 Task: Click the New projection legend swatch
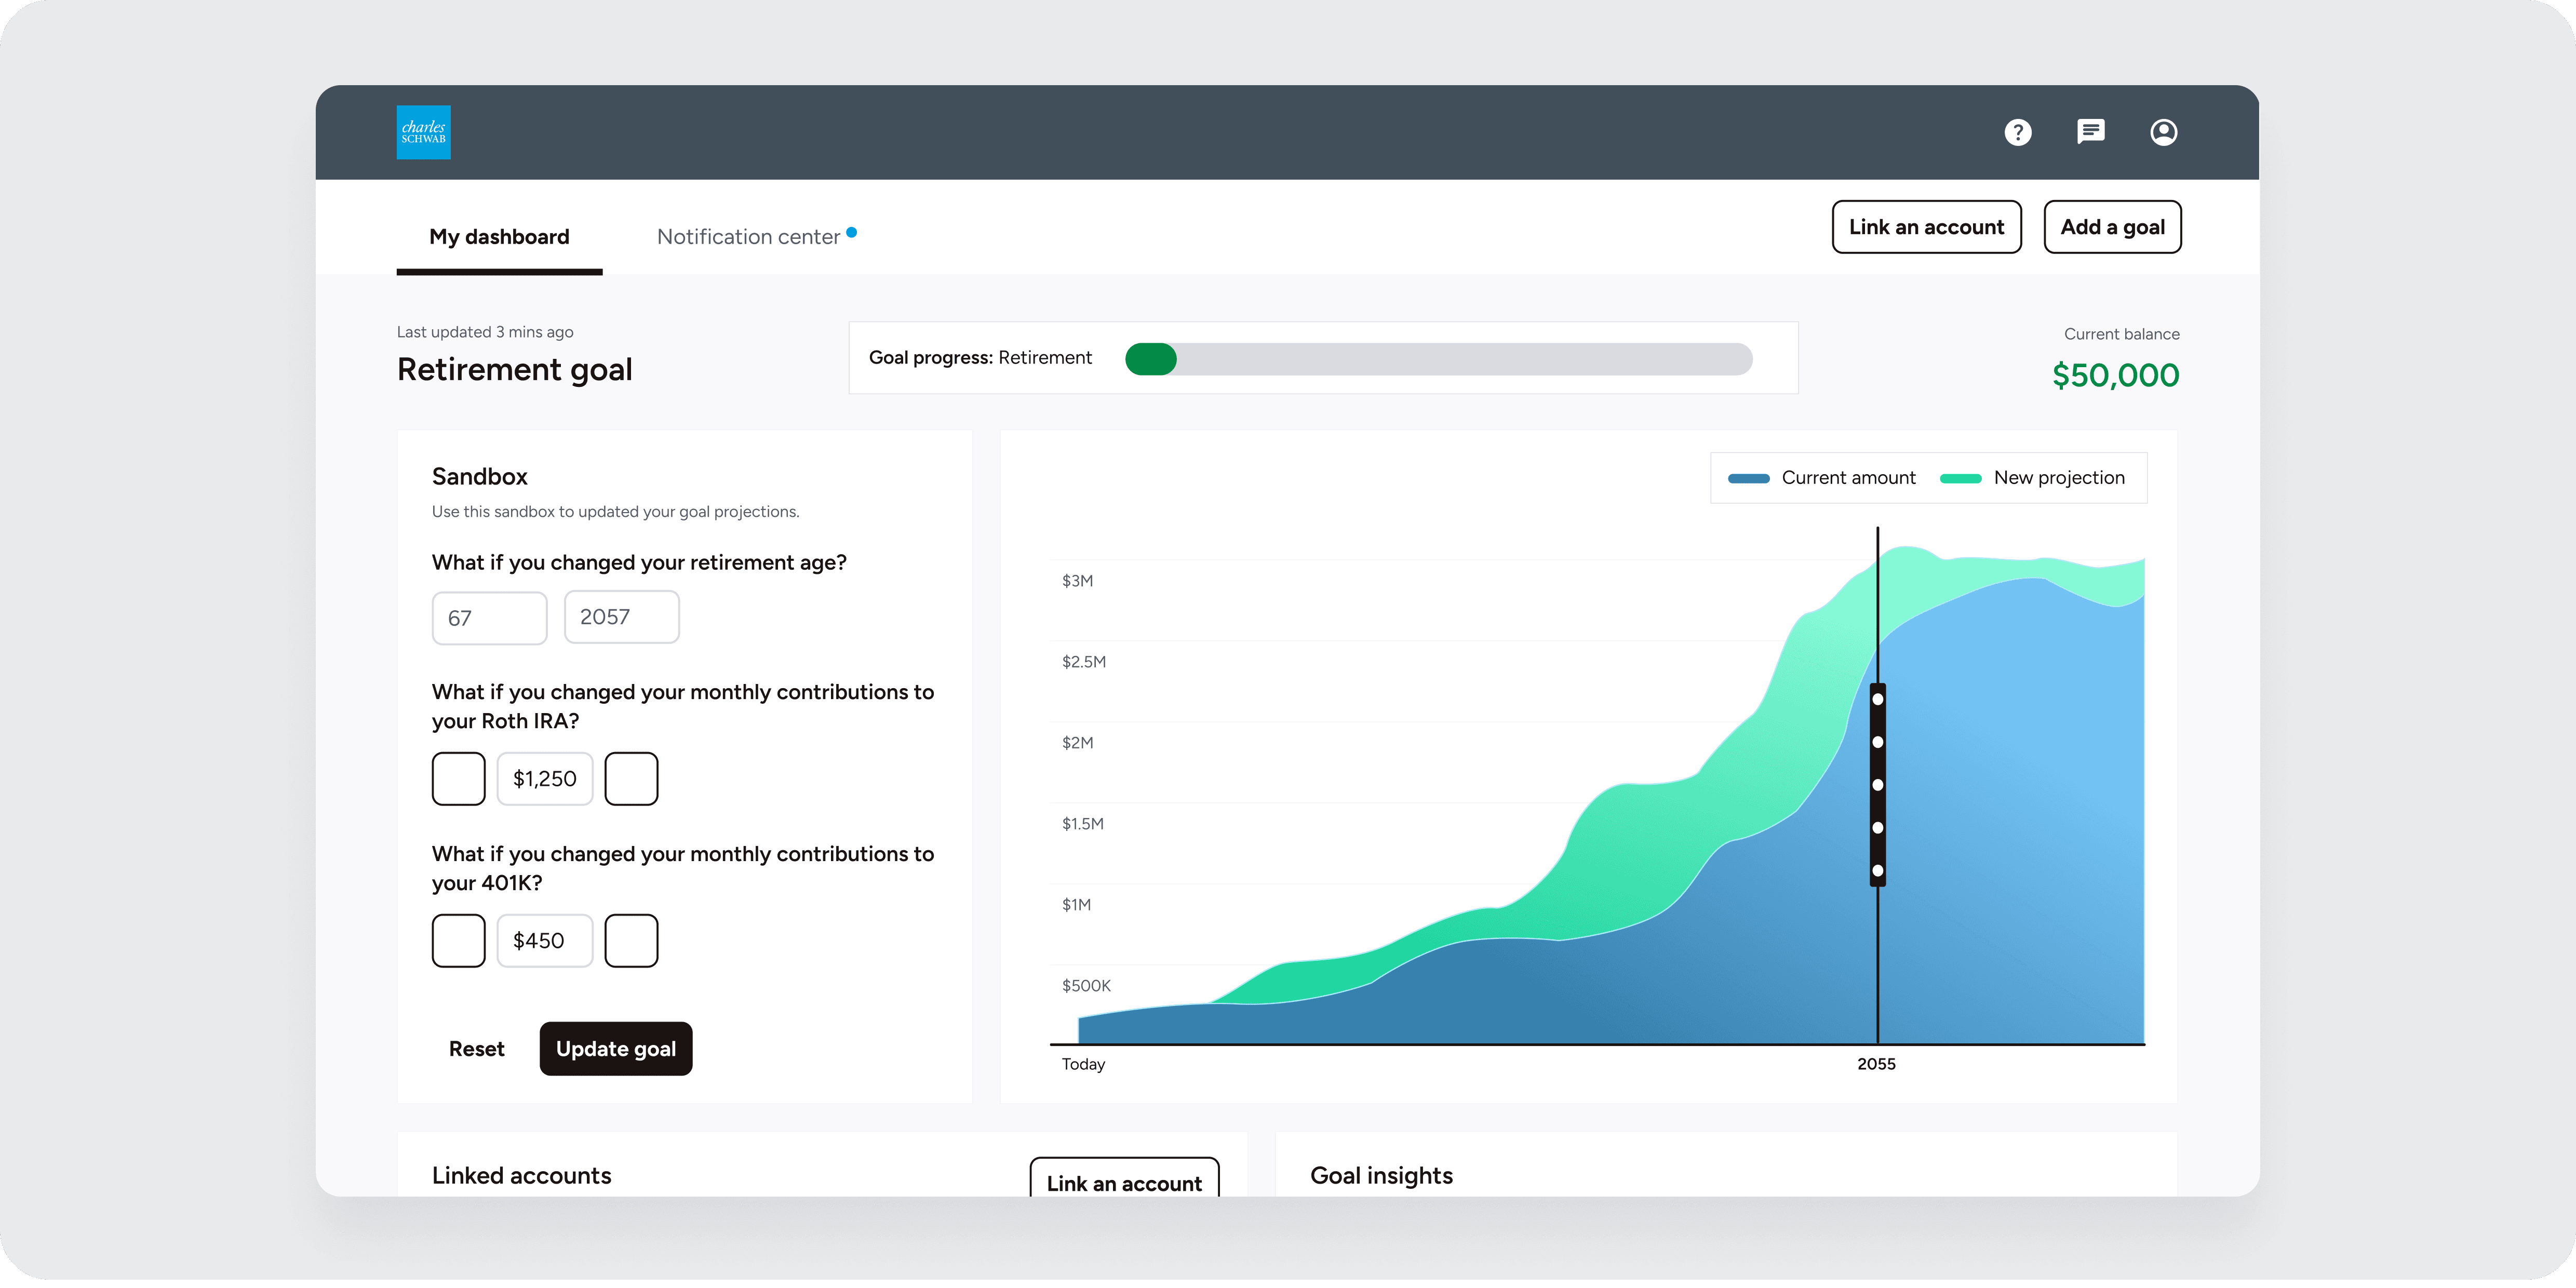[x=1960, y=478]
